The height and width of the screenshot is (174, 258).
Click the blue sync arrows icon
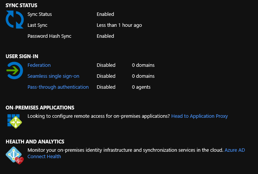(x=15, y=19)
